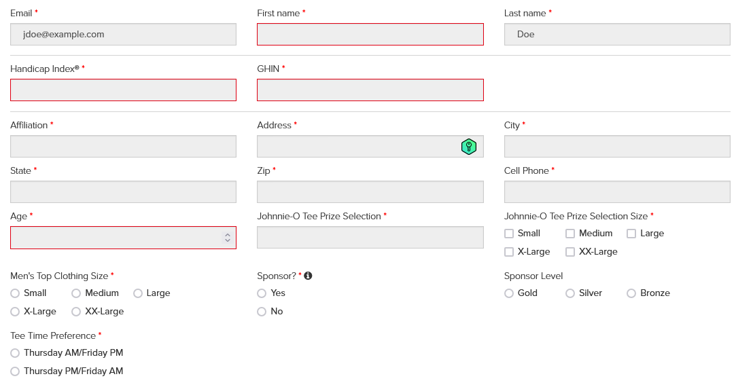Check the Small tee prize size checkbox
Image resolution: width=736 pixels, height=385 pixels.
(509, 234)
